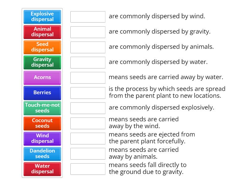Select the Explosive dispersal tile
Screen dimensions: 248x186
point(42,16)
